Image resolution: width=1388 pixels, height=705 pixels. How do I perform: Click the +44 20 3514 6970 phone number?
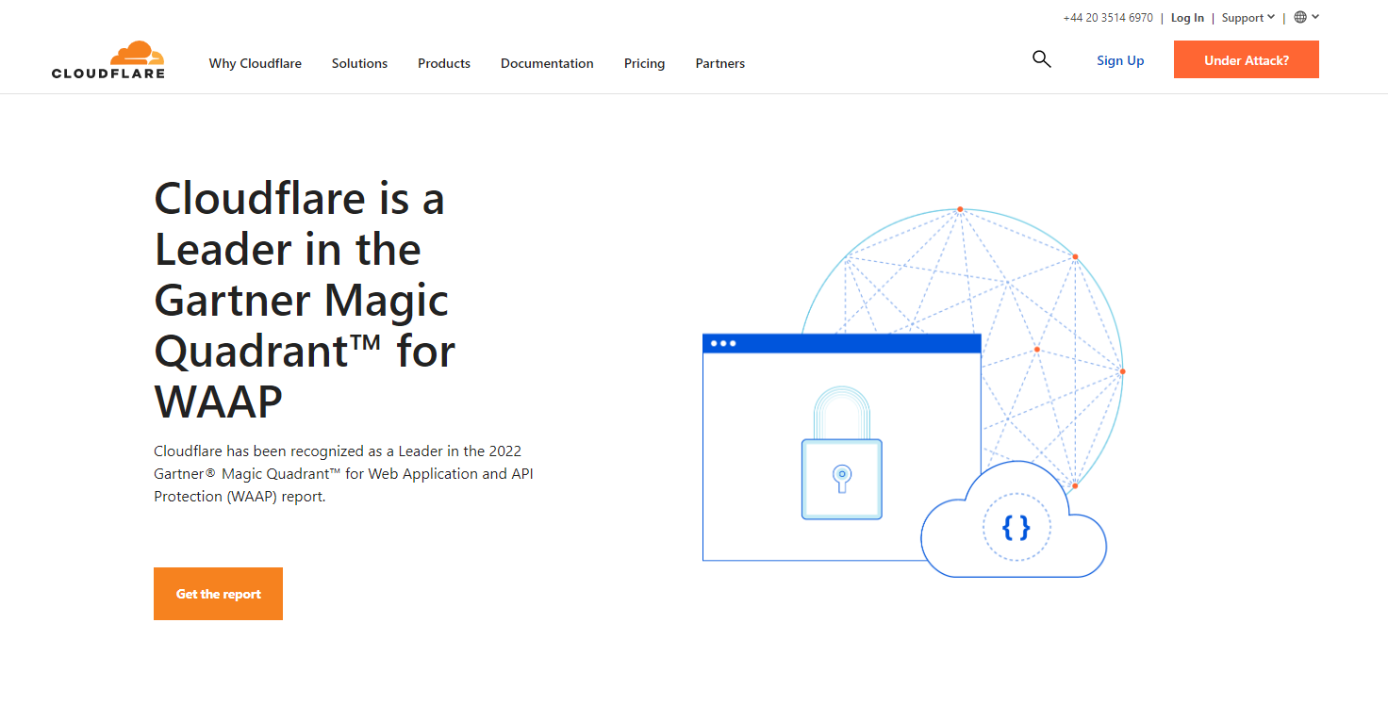coord(1107,18)
